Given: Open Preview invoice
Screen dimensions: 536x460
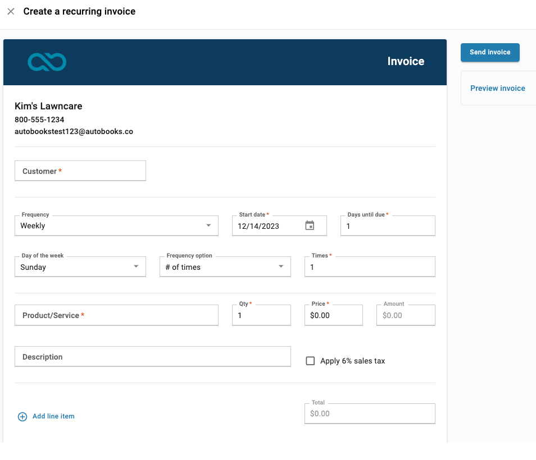Looking at the screenshot, I should [x=497, y=88].
